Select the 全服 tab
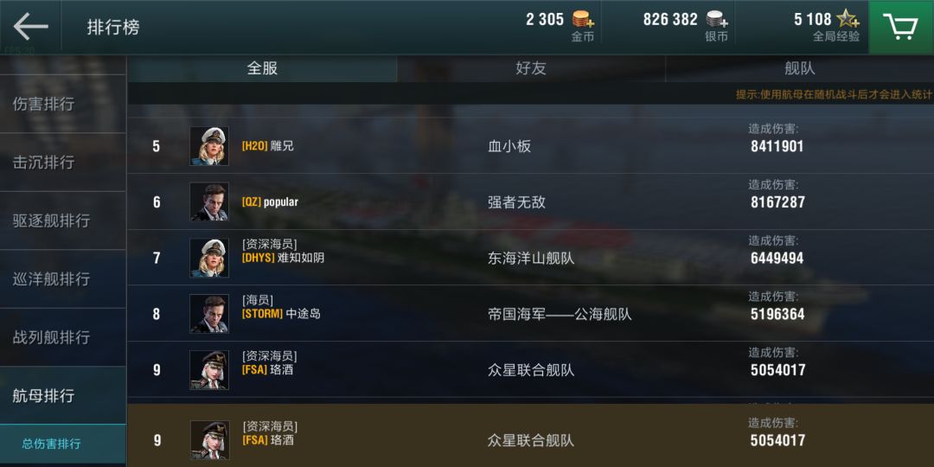 point(262,68)
